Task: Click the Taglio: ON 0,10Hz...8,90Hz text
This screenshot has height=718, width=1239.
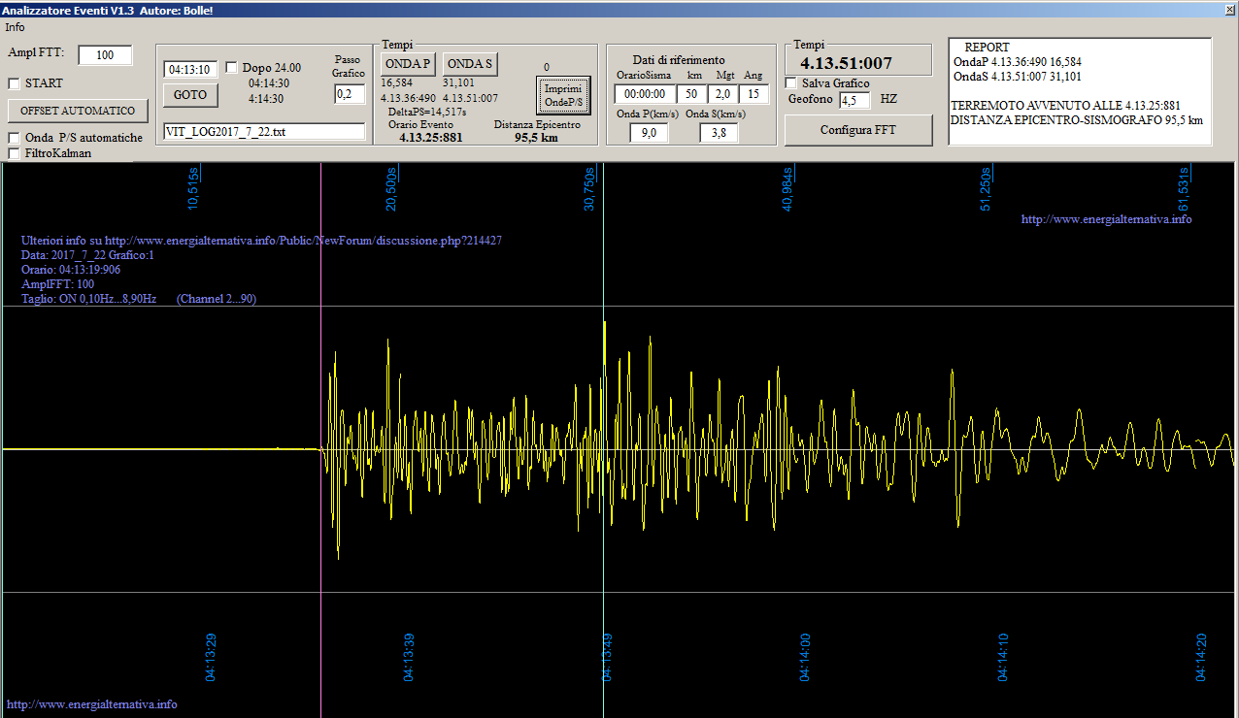Action: (x=89, y=299)
